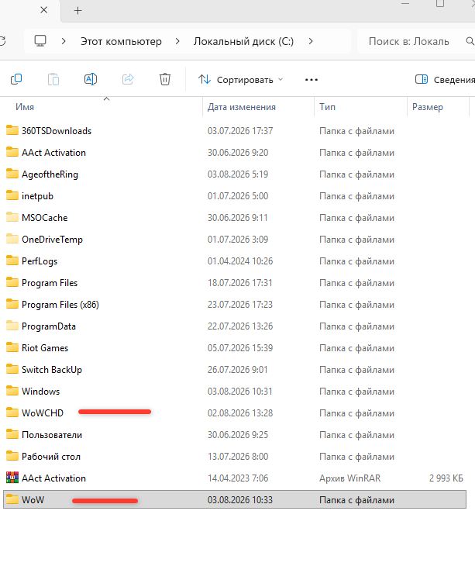Click the magnifier search icon
This screenshot has height=573, width=475.
[x=470, y=41]
